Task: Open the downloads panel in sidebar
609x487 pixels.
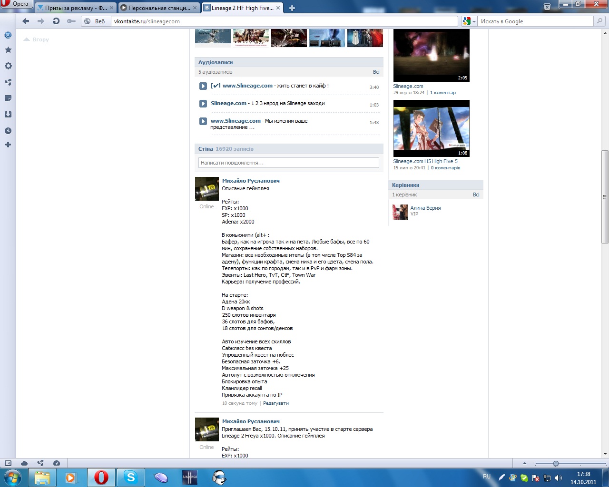Action: click(x=8, y=115)
